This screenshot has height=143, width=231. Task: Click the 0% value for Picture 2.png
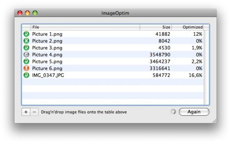199,41
